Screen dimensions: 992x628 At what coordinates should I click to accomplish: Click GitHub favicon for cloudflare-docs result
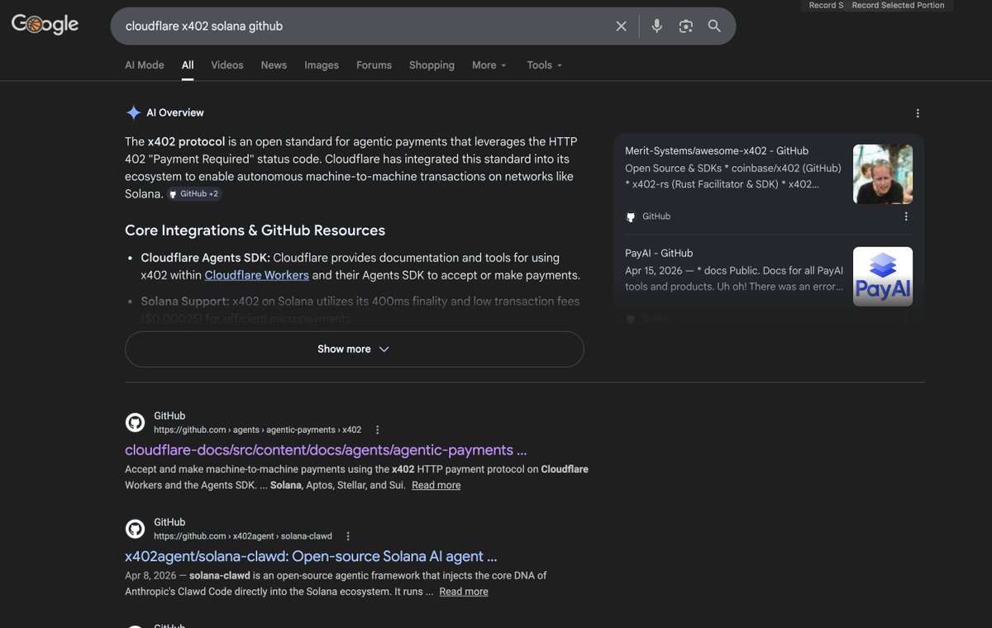pyautogui.click(x=135, y=422)
